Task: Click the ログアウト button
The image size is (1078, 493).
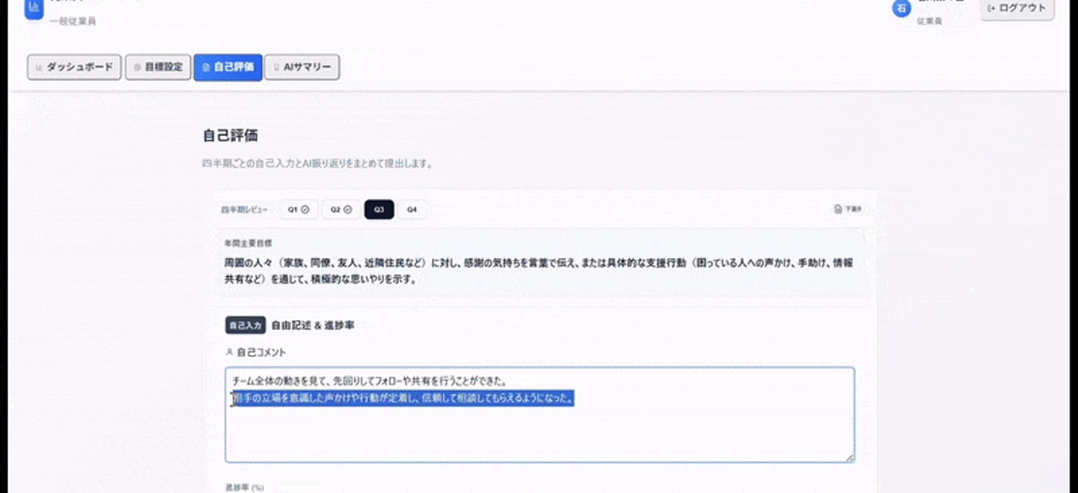Action: (x=1017, y=9)
